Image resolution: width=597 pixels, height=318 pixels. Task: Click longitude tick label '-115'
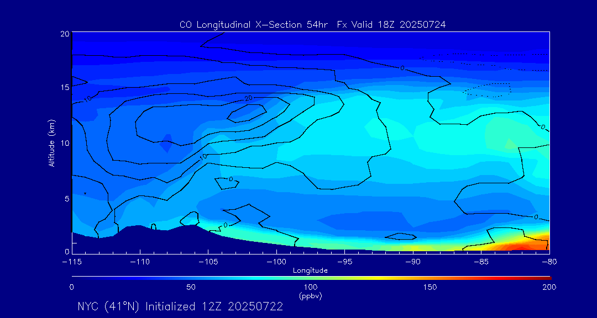(x=72, y=262)
